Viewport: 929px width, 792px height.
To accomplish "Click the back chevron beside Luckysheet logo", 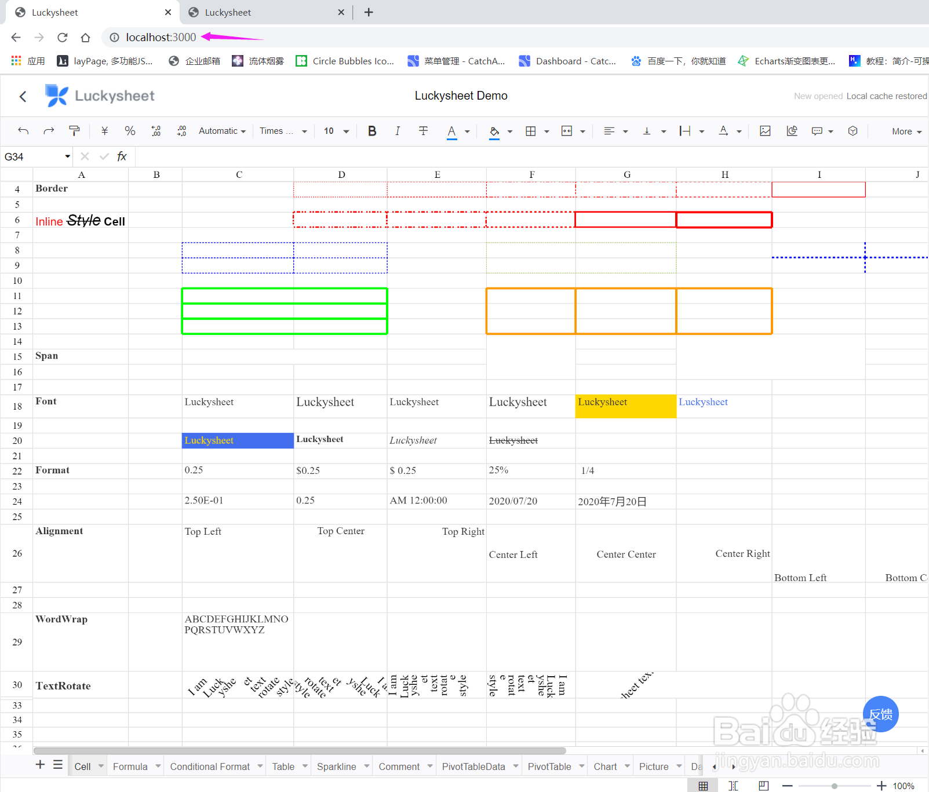I will coord(23,96).
